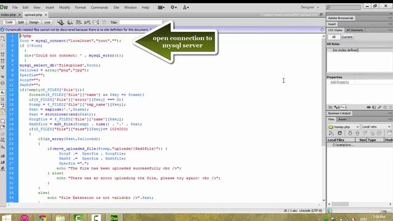Image resolution: width=393 pixels, height=221 pixels.
Task: Open the Open Documents list icon
Action: 2,38
